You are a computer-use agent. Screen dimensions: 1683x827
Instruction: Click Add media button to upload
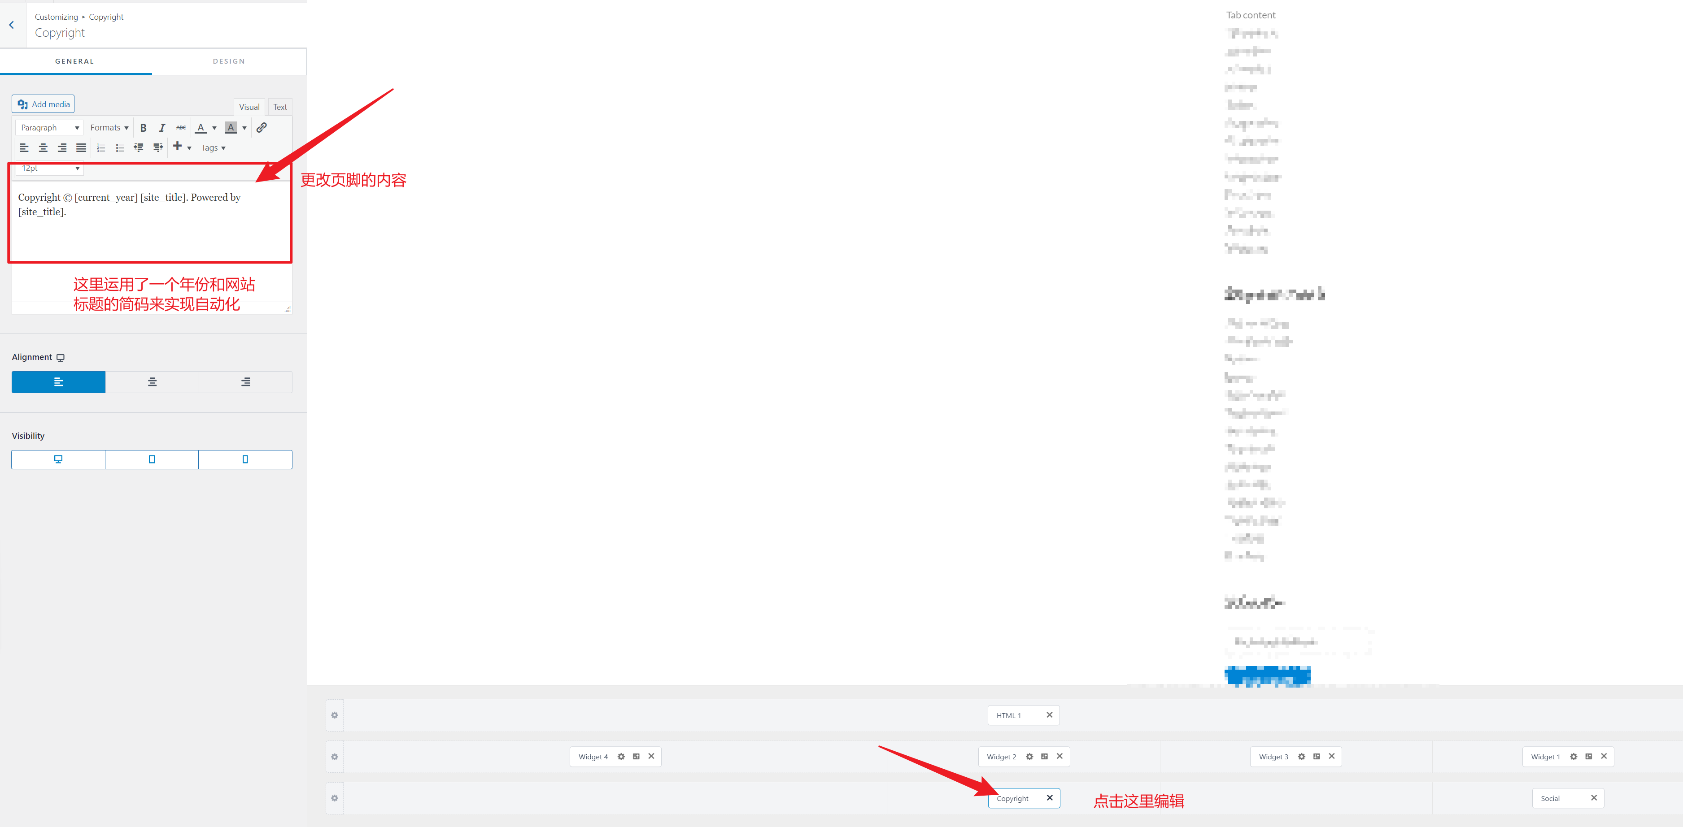pos(44,104)
